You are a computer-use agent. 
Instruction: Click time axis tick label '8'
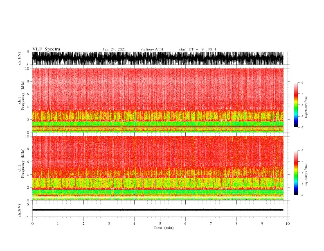tap(236, 224)
